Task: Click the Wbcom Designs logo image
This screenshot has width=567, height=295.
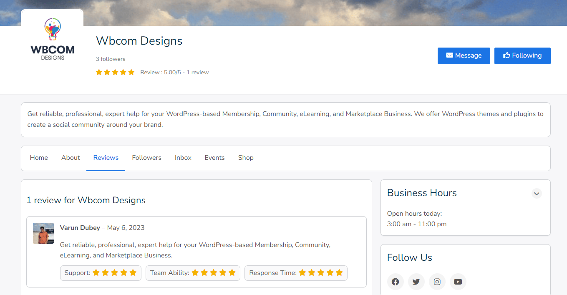Action: point(52,40)
